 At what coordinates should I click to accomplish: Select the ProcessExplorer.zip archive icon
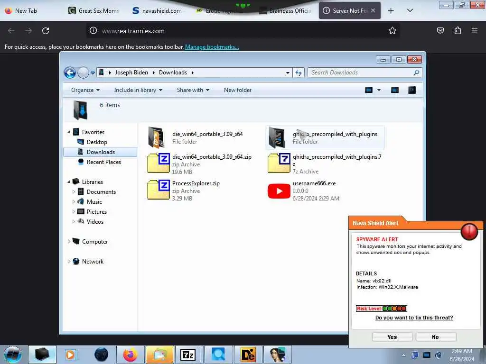pos(159,190)
